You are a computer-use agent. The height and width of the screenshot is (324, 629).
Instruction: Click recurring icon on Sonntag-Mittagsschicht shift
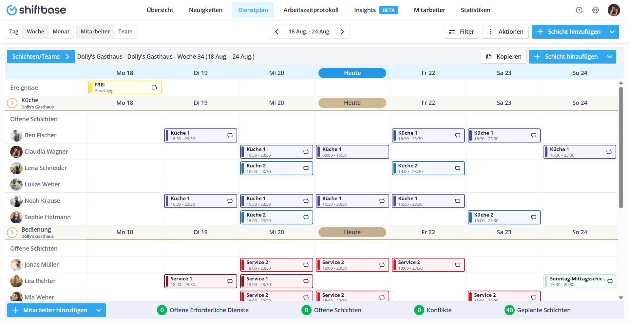point(610,281)
